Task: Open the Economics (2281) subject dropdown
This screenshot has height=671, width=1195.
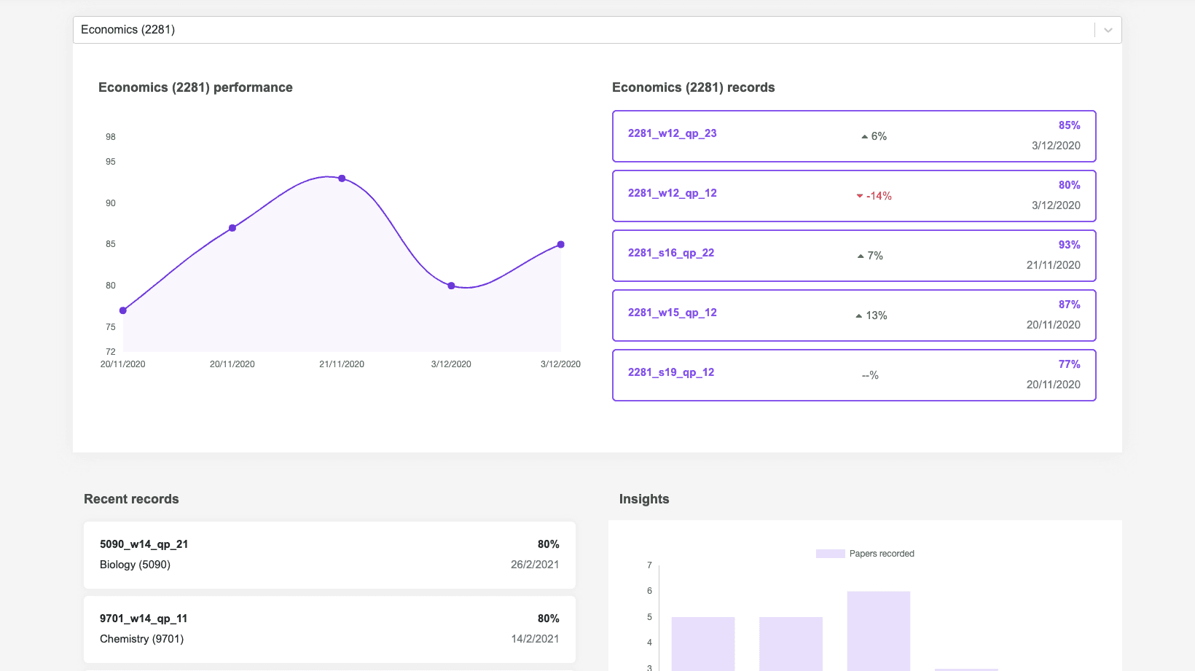Action: pyautogui.click(x=597, y=30)
